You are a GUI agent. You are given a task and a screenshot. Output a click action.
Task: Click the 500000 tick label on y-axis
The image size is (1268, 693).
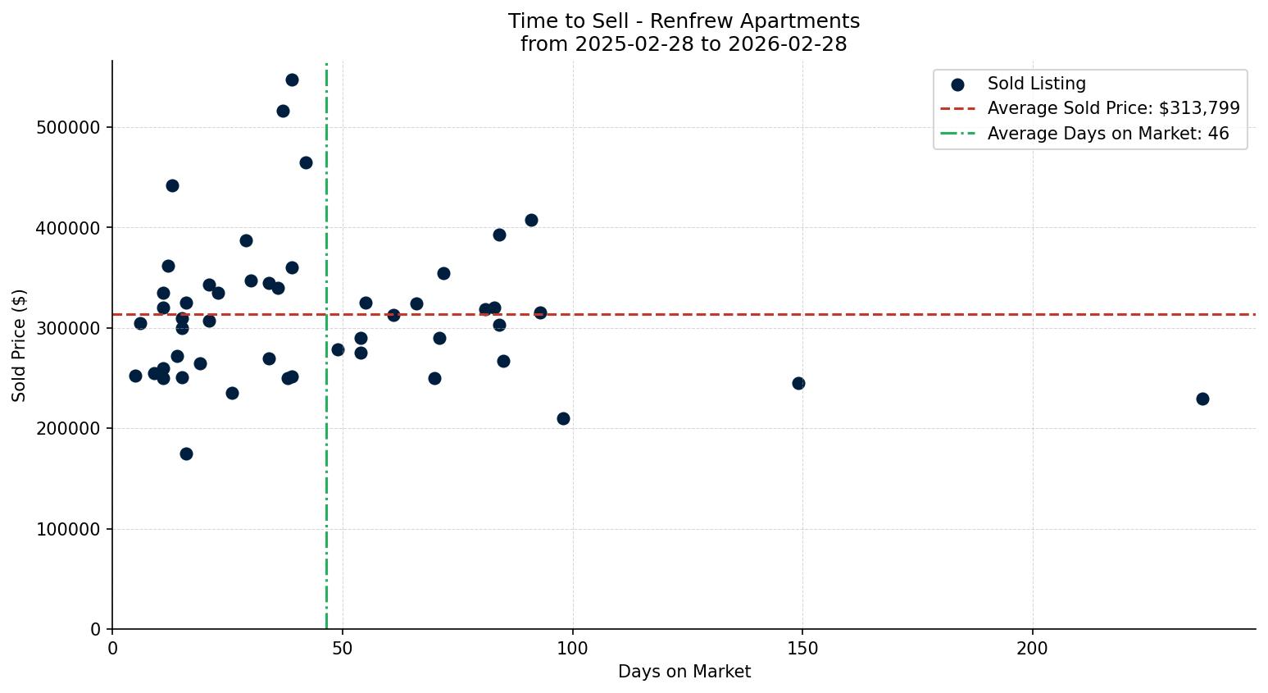(x=68, y=127)
